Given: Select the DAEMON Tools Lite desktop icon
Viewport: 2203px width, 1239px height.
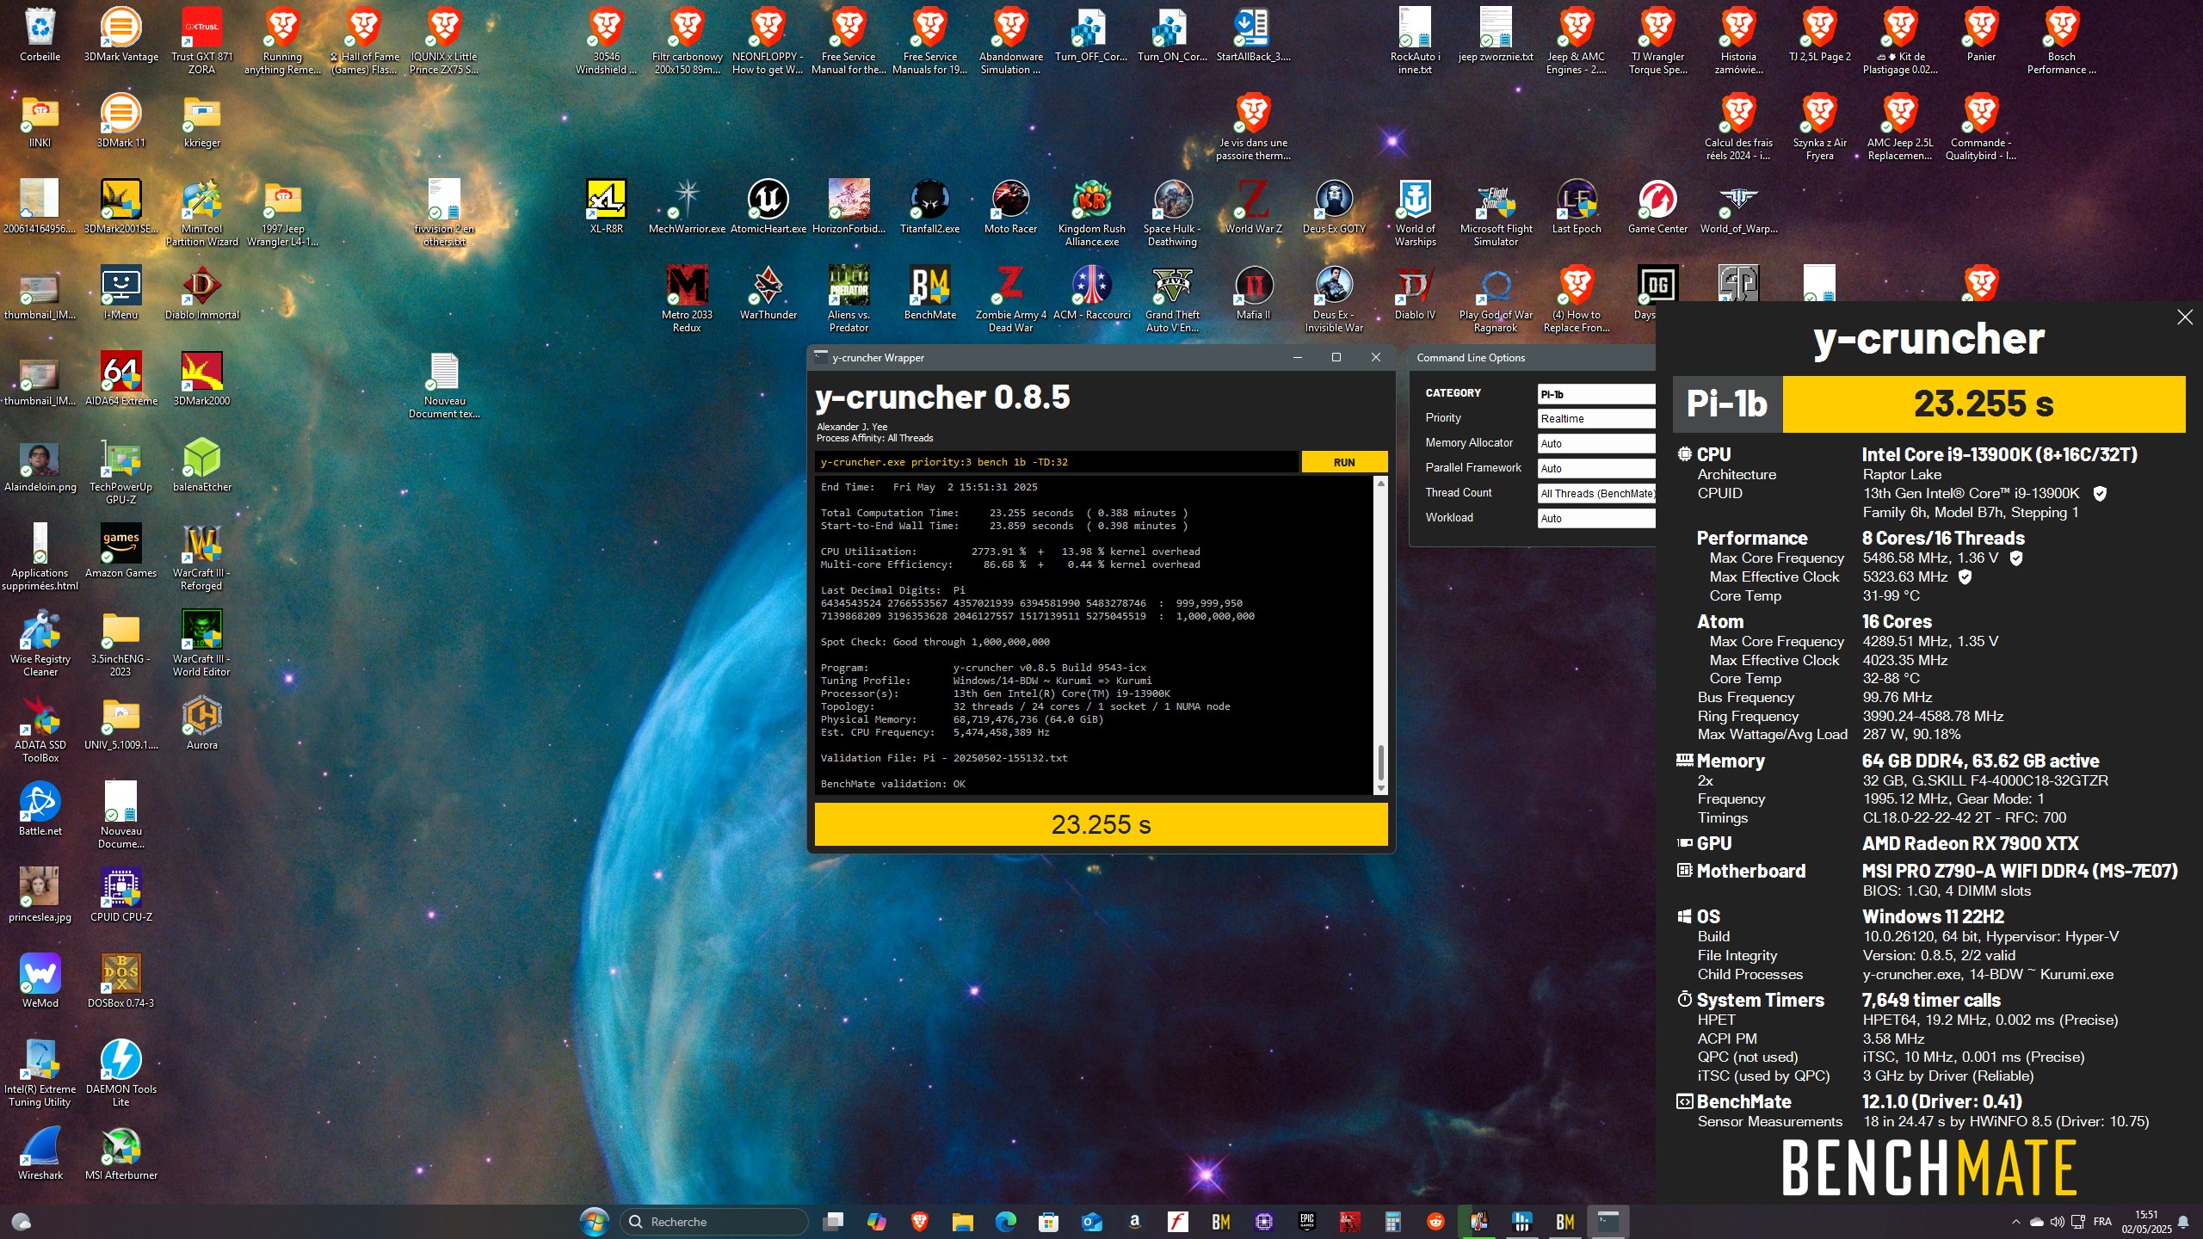Looking at the screenshot, I should point(121,1074).
